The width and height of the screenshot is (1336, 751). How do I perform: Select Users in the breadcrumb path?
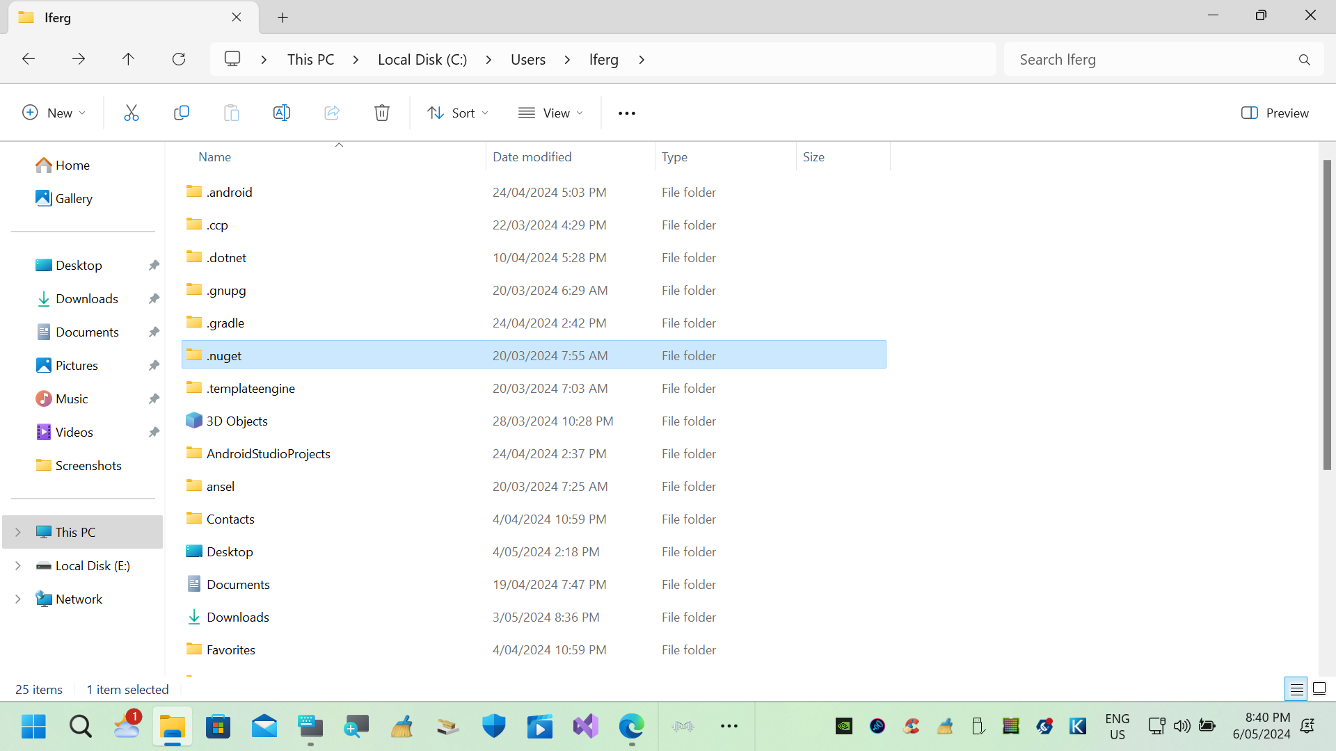(528, 59)
